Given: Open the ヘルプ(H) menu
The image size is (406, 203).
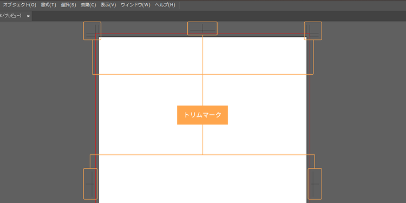Looking at the screenshot, I should [165, 5].
